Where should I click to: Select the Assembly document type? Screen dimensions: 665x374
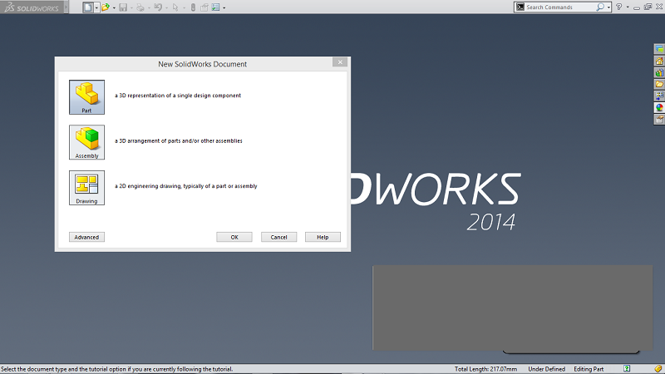(x=86, y=142)
